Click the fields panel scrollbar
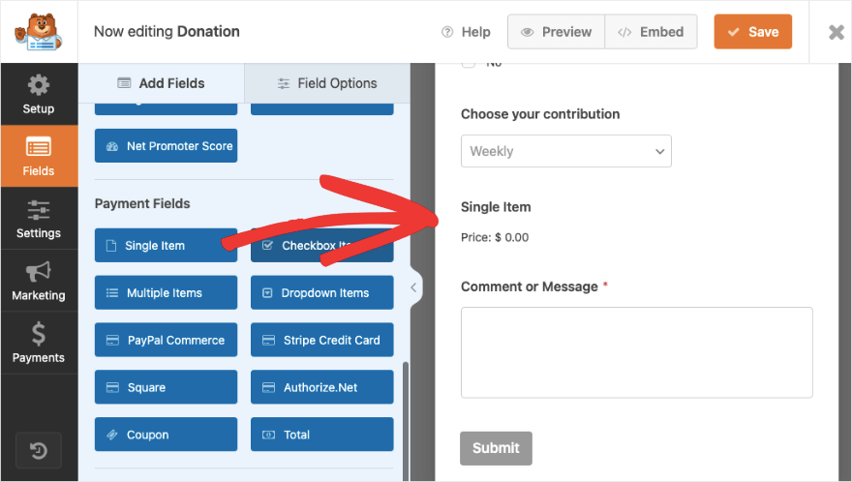The image size is (852, 482). [406, 421]
